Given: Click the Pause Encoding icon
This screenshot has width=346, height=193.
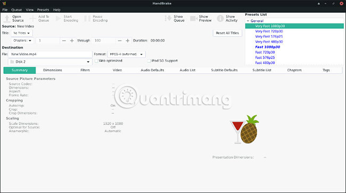Looking at the screenshot, I should (87, 19).
